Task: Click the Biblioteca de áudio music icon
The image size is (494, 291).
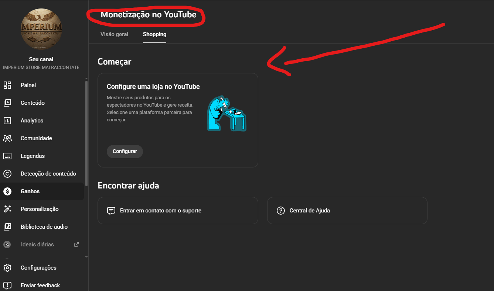Action: pyautogui.click(x=7, y=227)
